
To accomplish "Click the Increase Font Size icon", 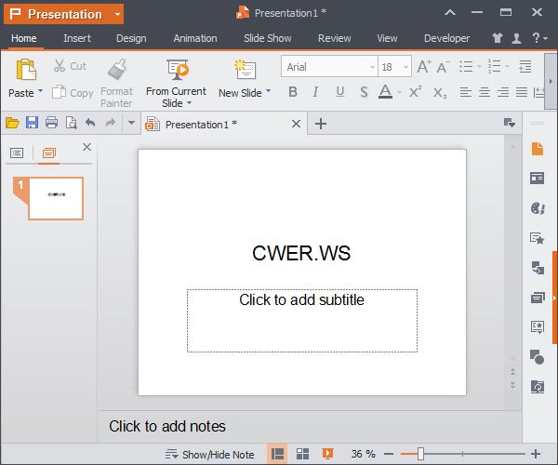I will 424,67.
